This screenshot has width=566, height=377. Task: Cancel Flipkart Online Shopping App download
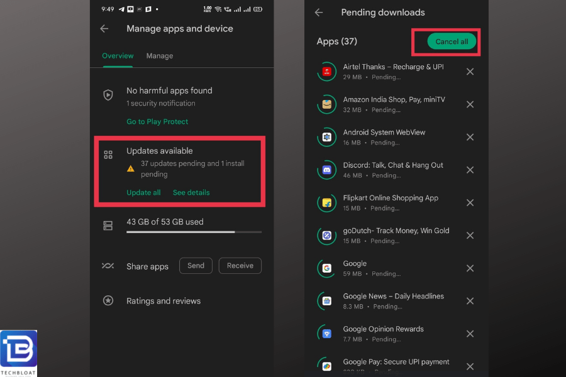pos(470,203)
